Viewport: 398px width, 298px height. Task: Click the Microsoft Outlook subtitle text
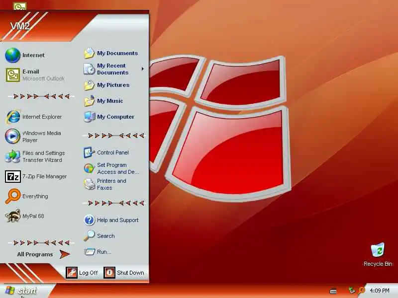point(43,78)
